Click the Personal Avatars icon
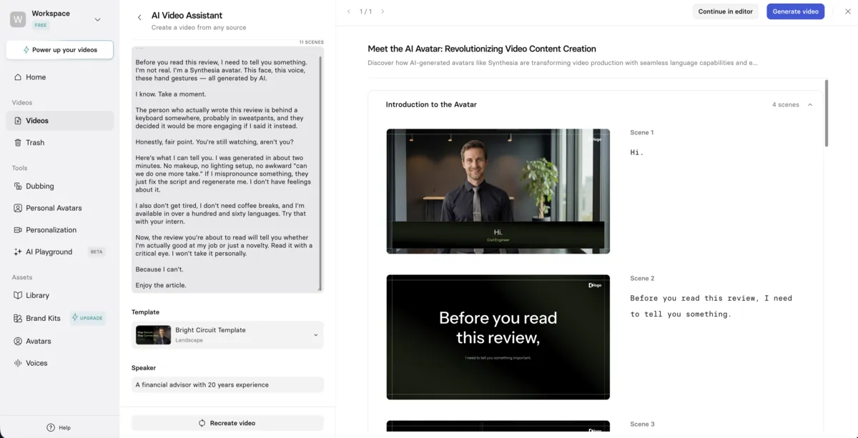This screenshot has width=858, height=438. (19, 208)
